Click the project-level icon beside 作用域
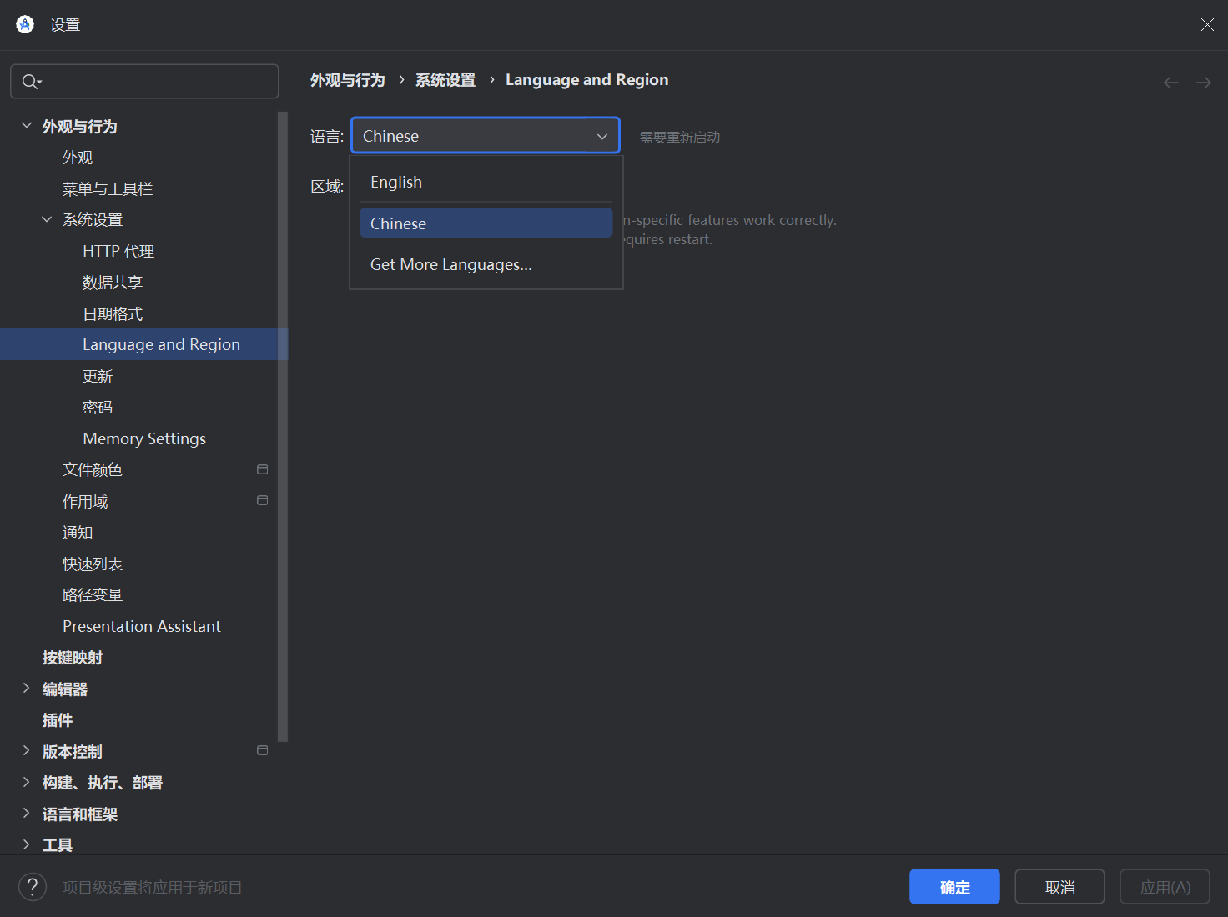This screenshot has height=917, width=1228. coord(262,500)
